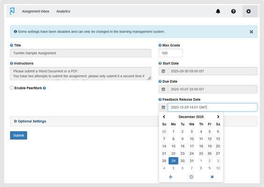This screenshot has width=264, height=187.
Task: Go to next month in calendar
Action: (218, 117)
